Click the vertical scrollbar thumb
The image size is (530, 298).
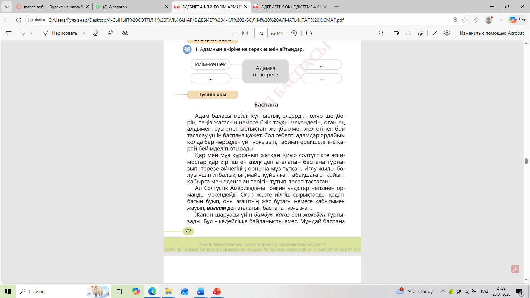tap(526, 161)
